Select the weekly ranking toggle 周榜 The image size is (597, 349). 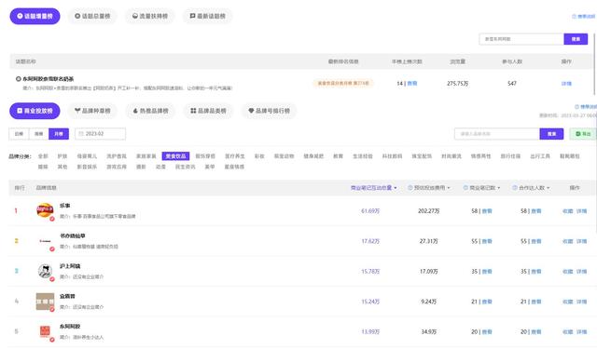[x=39, y=134]
